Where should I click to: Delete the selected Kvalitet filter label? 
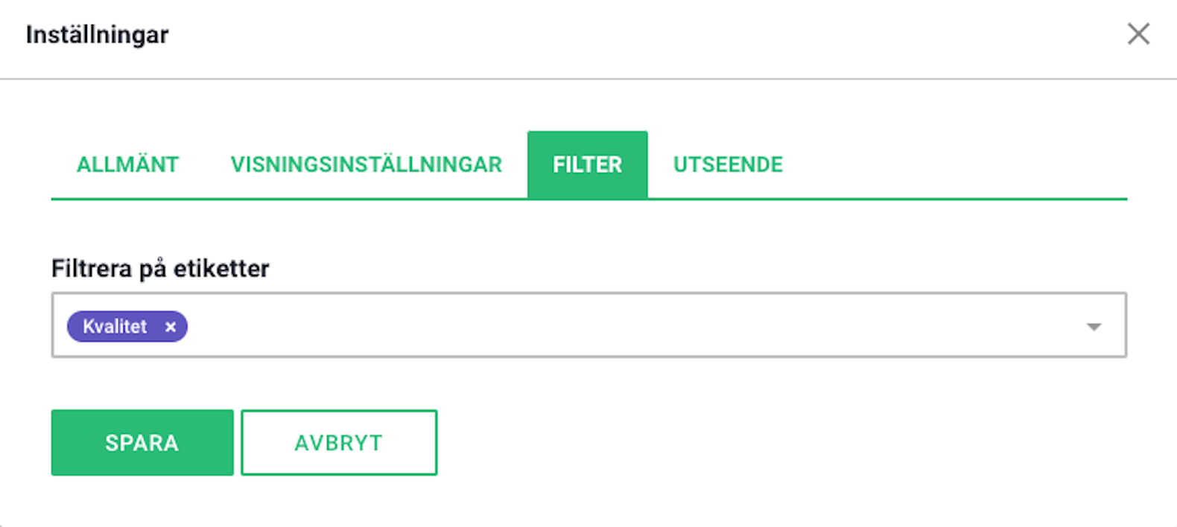171,327
